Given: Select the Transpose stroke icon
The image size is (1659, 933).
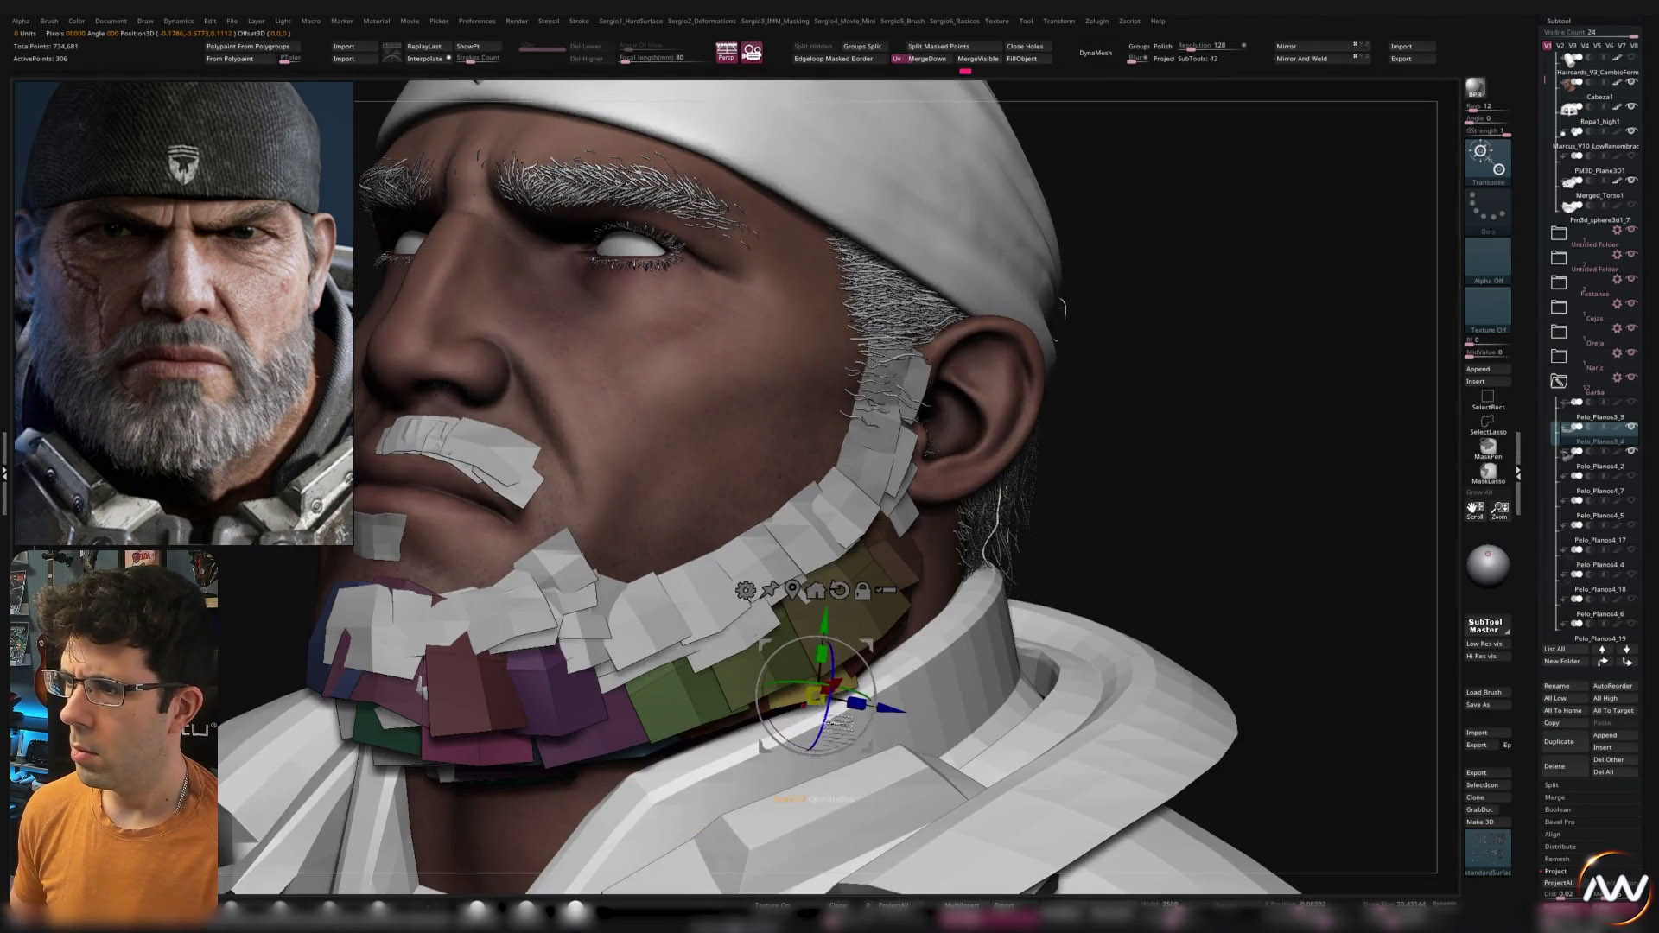Looking at the screenshot, I should pos(1488,161).
